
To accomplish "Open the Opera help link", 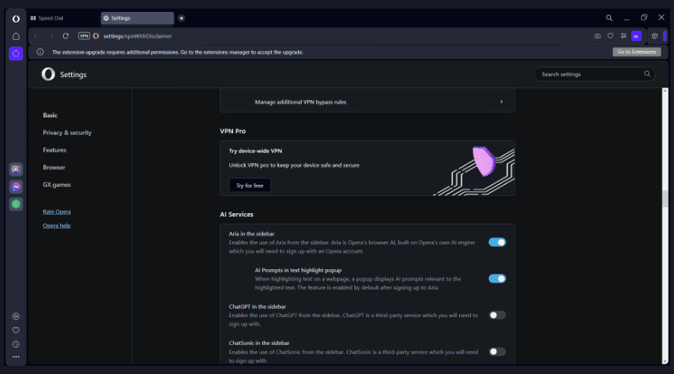I will [57, 225].
